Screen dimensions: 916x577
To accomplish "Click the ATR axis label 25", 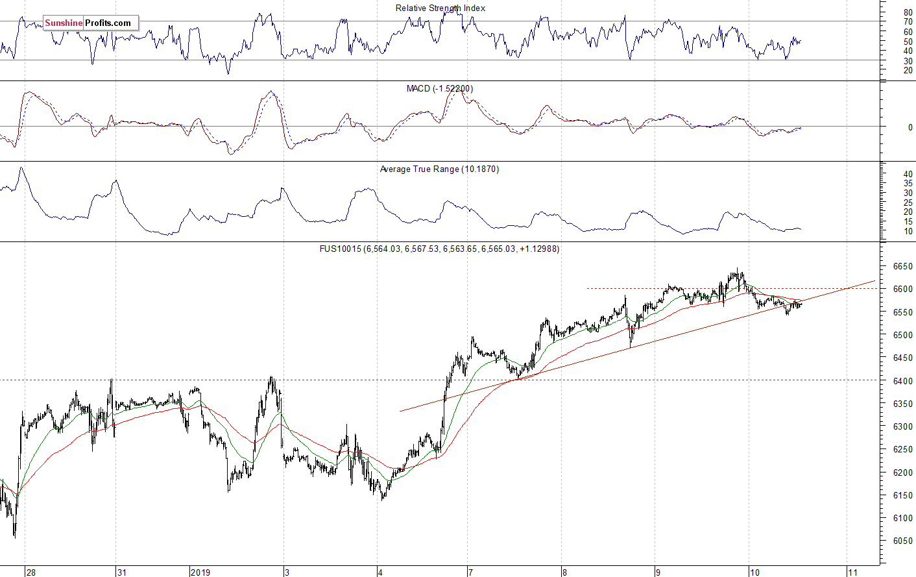I will 908,202.
